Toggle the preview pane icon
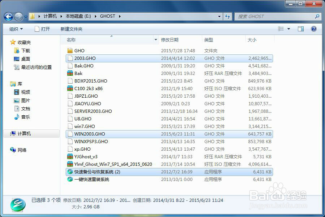The width and height of the screenshot is (325, 217). 300,28
